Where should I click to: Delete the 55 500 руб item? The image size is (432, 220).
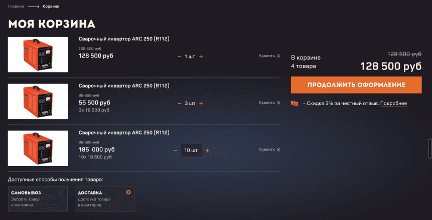tap(269, 103)
